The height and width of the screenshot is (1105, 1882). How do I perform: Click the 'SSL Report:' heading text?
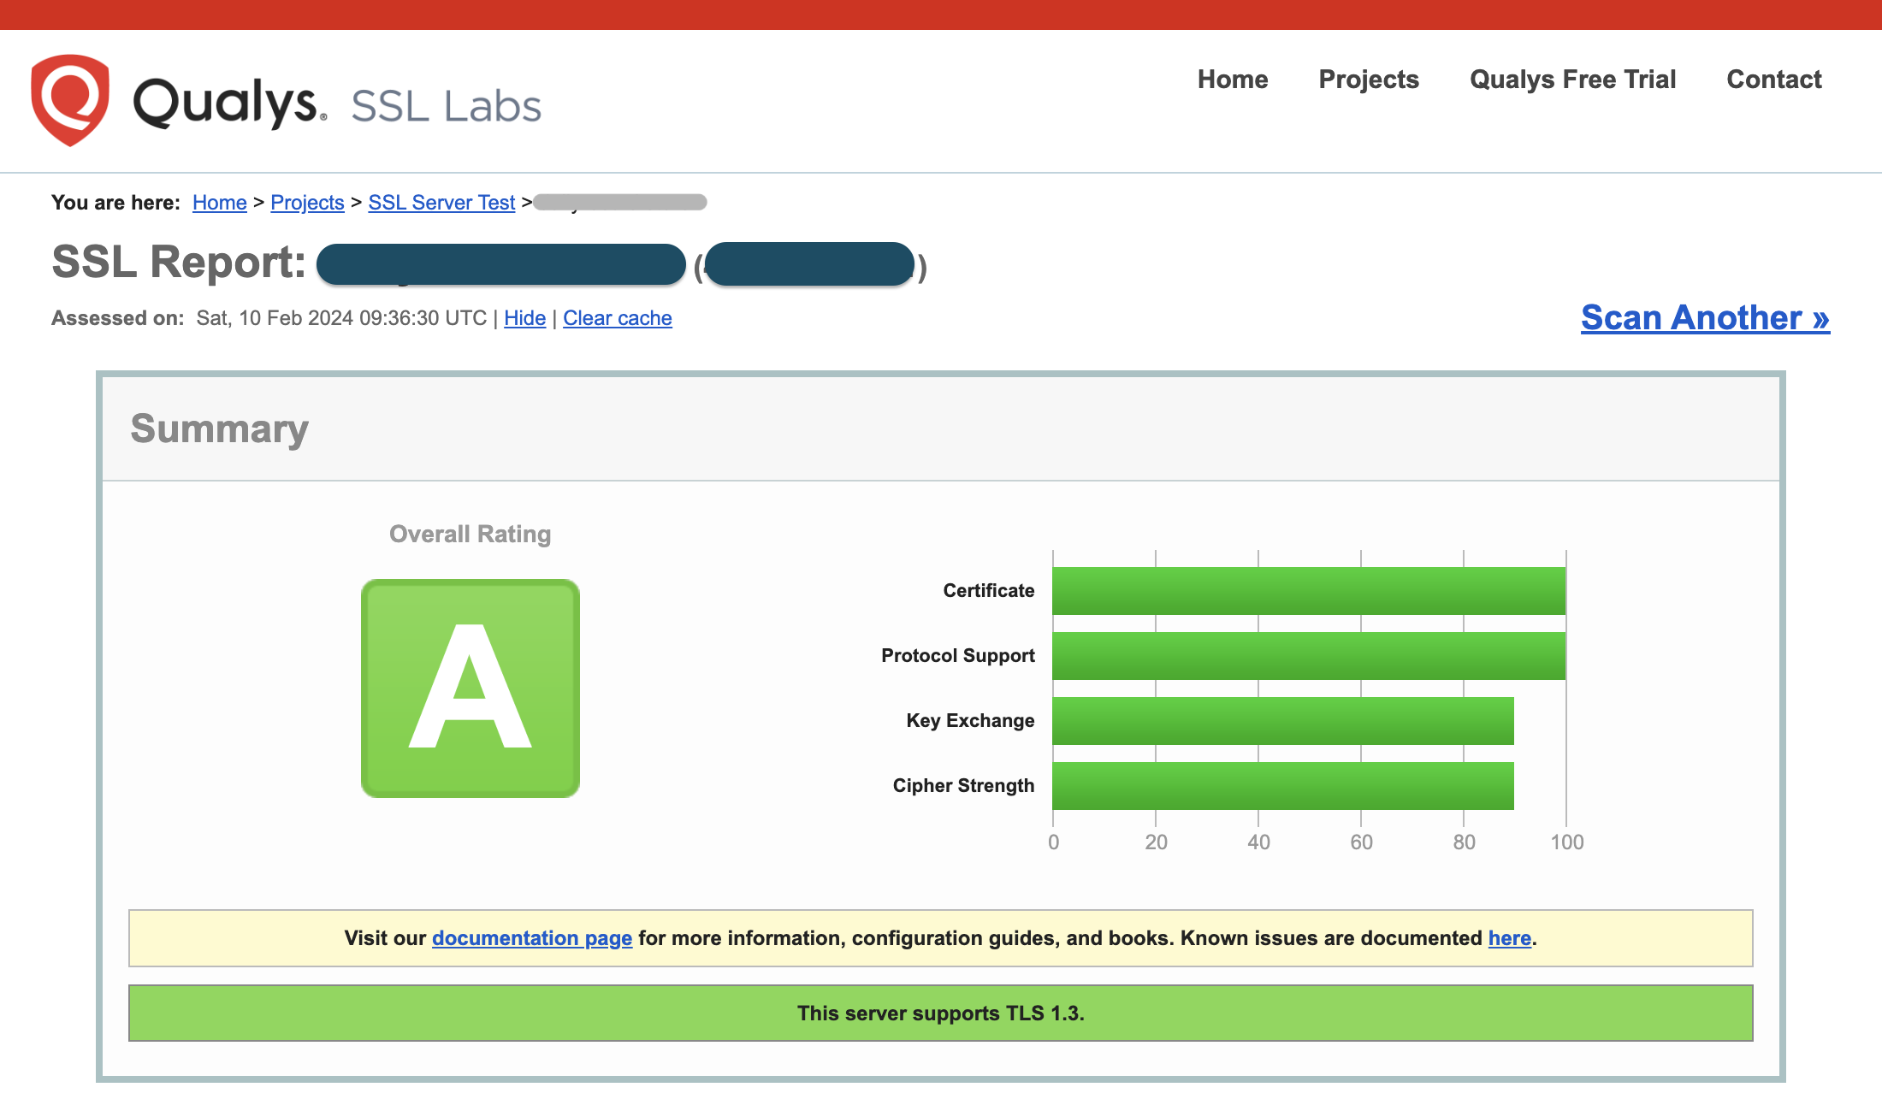[x=179, y=262]
